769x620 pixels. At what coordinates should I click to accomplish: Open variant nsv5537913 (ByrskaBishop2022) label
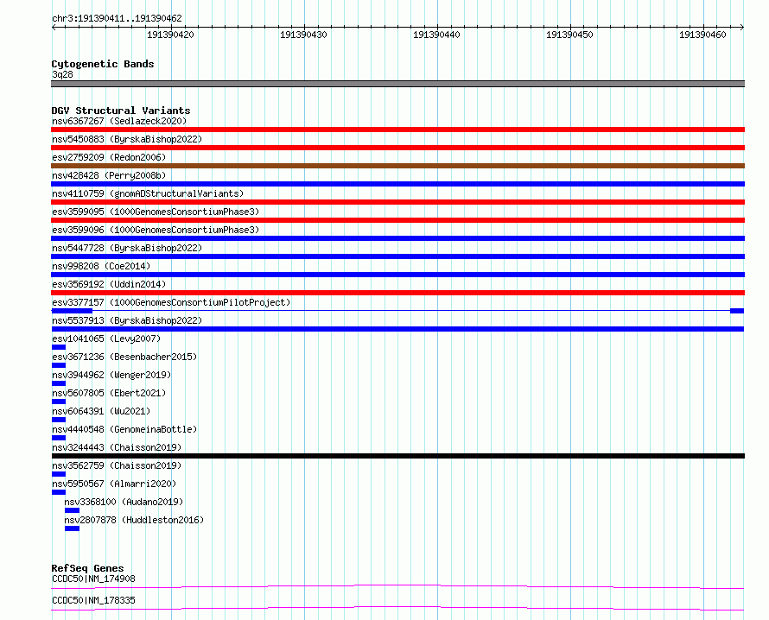[127, 320]
